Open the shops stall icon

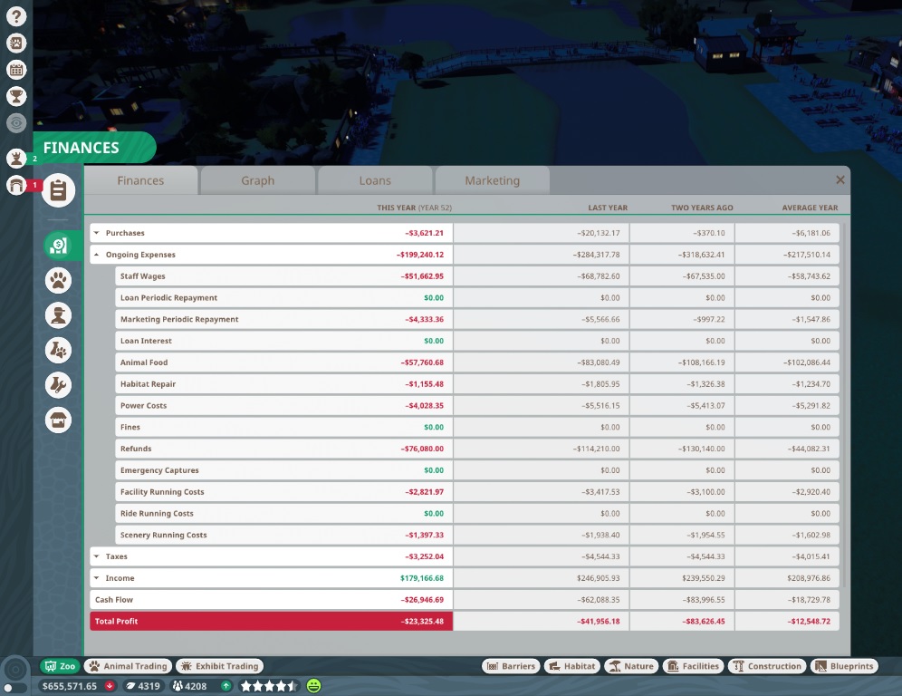[58, 420]
